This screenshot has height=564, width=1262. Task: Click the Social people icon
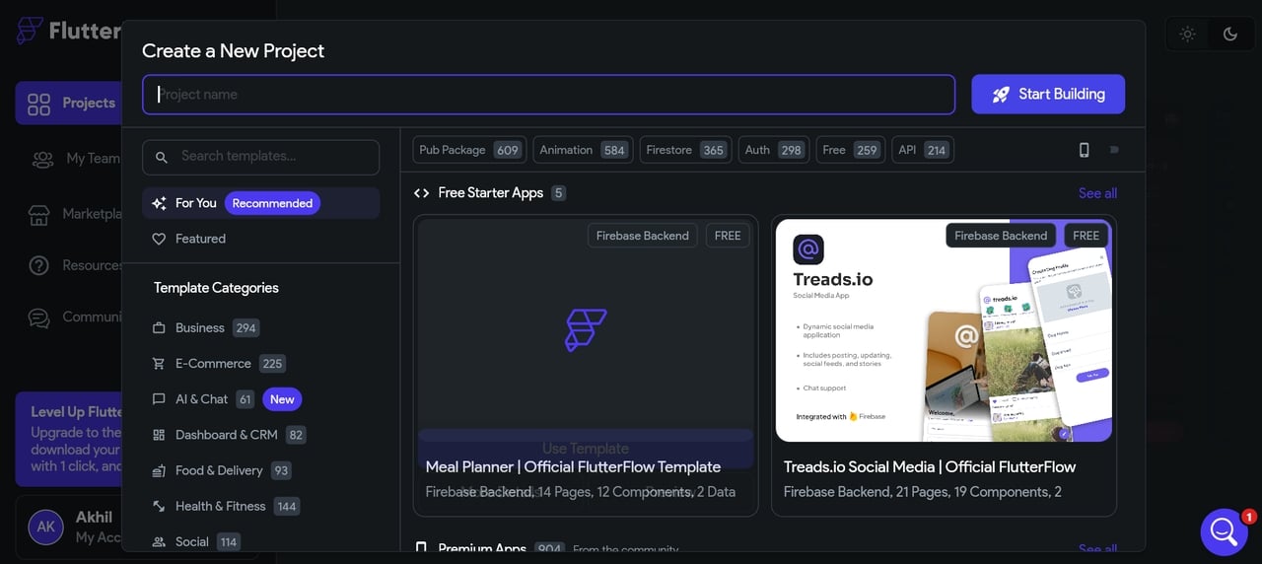point(159,542)
